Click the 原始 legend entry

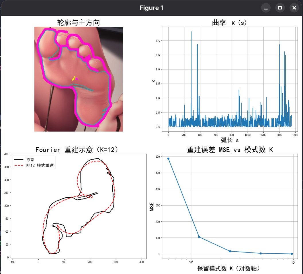pyautogui.click(x=30, y=159)
